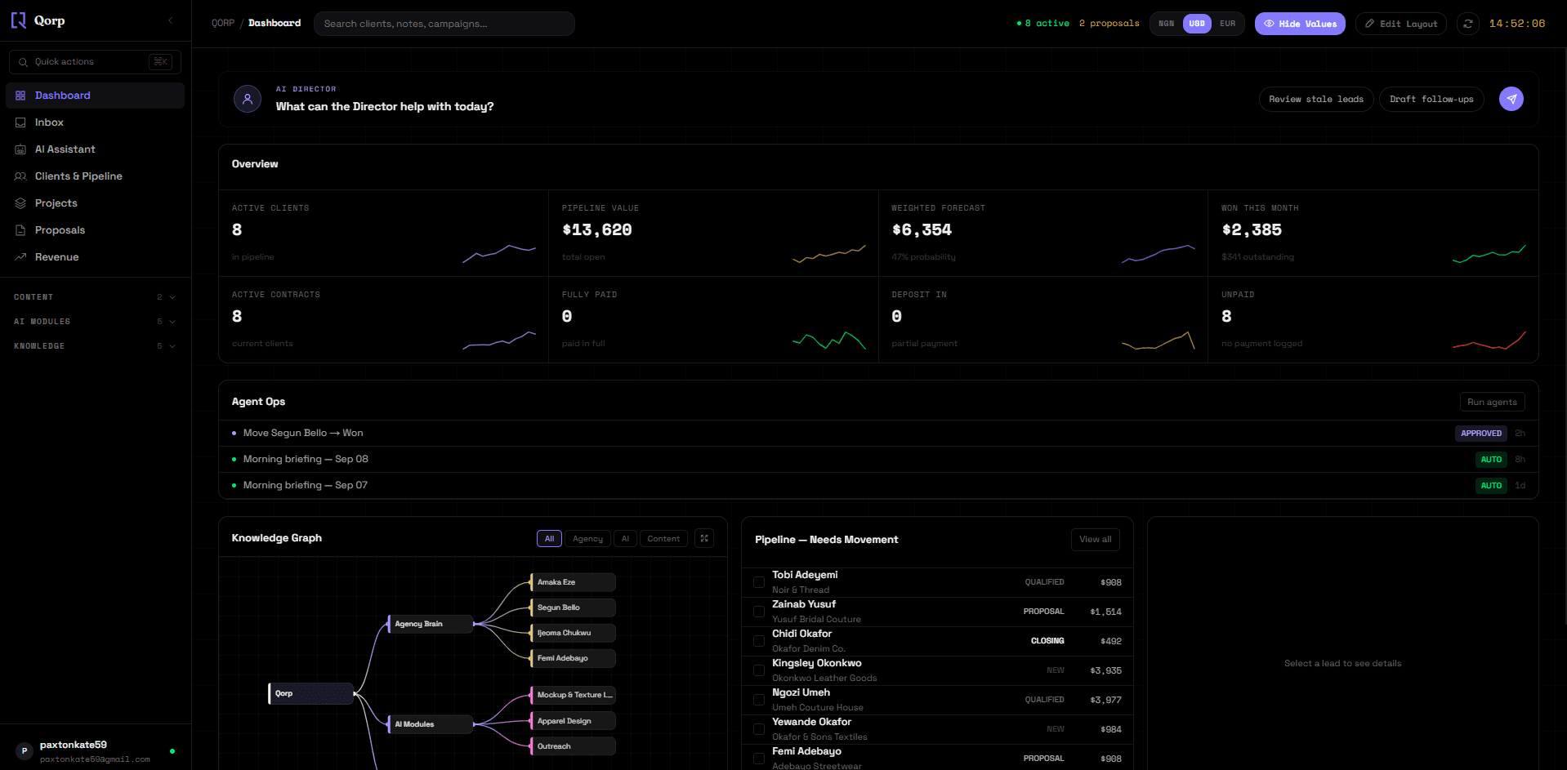This screenshot has height=770, width=1567.
Task: Check the Ngozi Umeh lead checkbox
Action: [x=759, y=700]
